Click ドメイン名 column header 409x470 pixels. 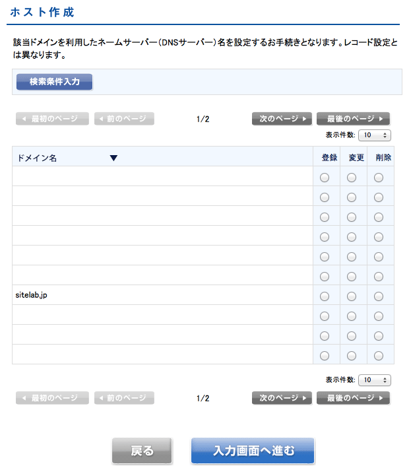37,158
